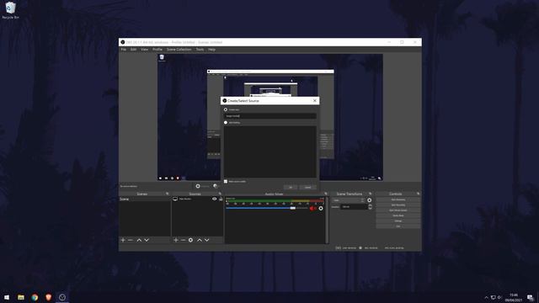Screen dimensions: 539x303
Task: Remove the selected scene with the Scenes minus icon
Action: 131,240
